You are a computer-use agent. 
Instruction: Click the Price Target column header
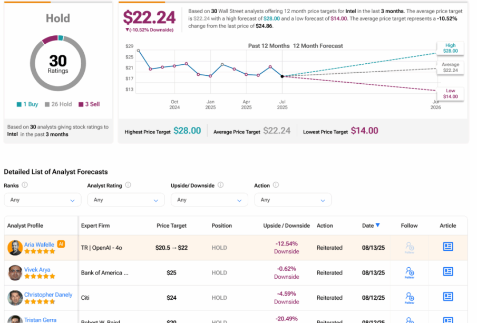click(171, 226)
